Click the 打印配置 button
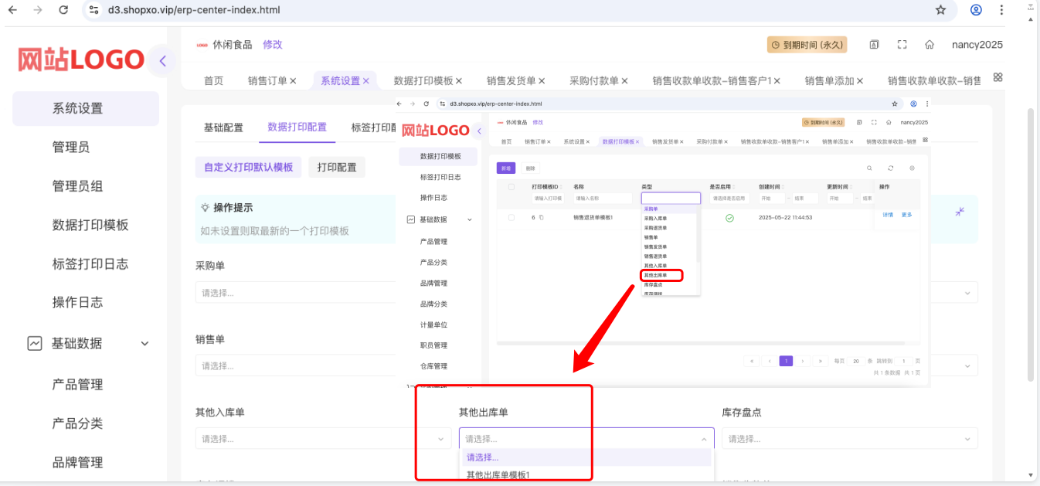Image resolution: width=1040 pixels, height=486 pixels. 337,167
